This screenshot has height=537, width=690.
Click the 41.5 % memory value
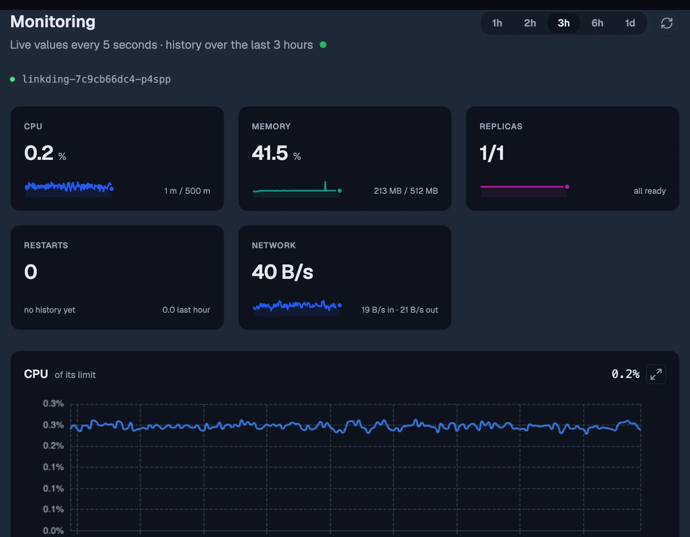click(276, 153)
